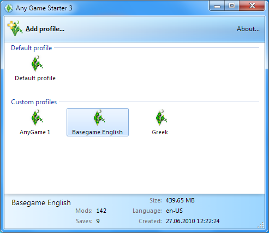Click the Add profile plumbob icon
Screen dimensions: 269x233
15,28
